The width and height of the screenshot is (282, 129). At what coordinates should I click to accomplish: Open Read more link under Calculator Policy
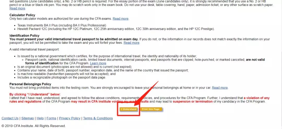pos(121,19)
